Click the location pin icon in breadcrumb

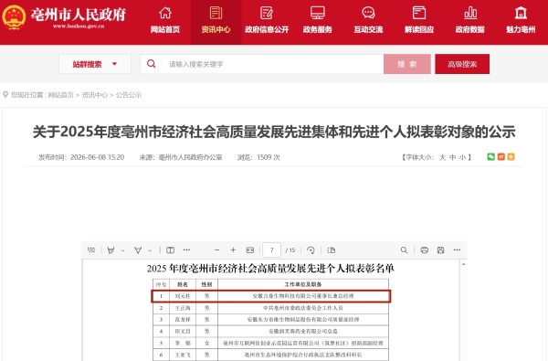(5, 95)
